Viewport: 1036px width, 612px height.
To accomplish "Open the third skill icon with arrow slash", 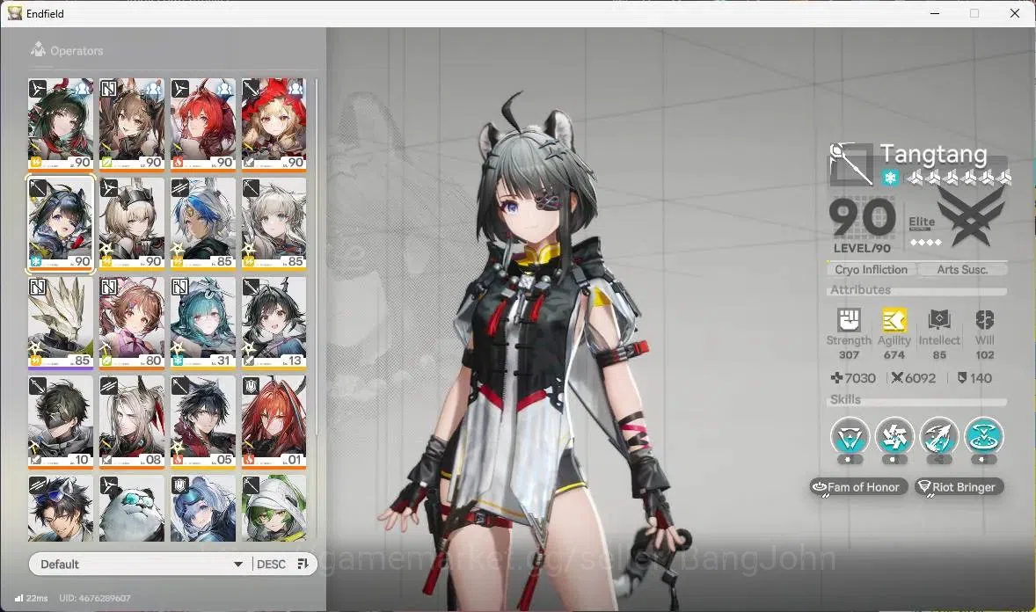I will pyautogui.click(x=939, y=436).
